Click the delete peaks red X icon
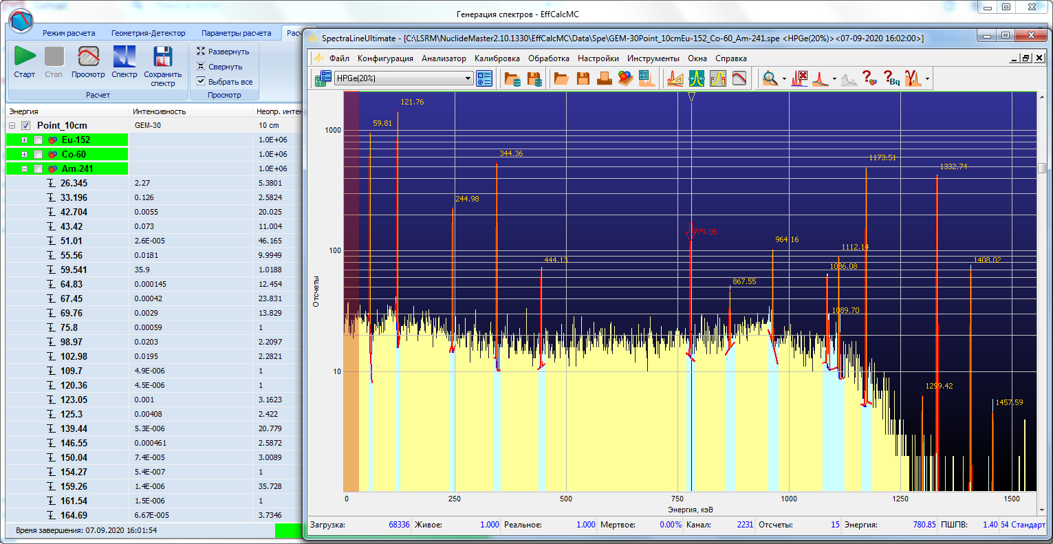Image resolution: width=1053 pixels, height=544 pixels. [799, 78]
